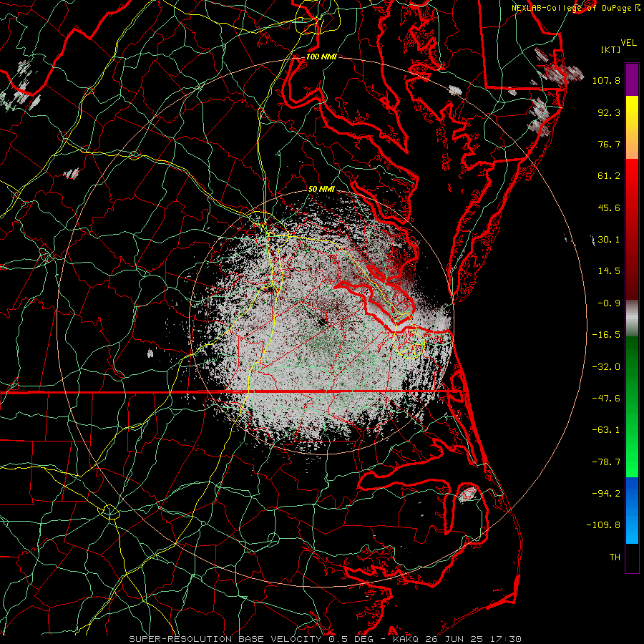Select the -63.1 velocity scale value

pos(606,430)
